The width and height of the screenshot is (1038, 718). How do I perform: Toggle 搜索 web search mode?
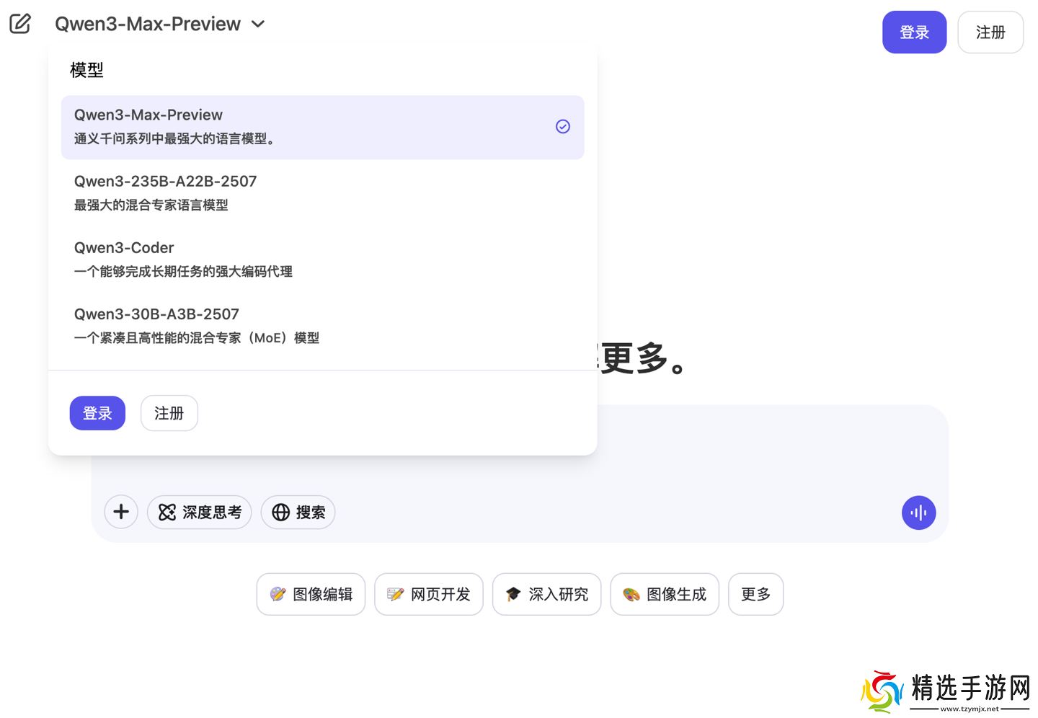[x=298, y=512]
